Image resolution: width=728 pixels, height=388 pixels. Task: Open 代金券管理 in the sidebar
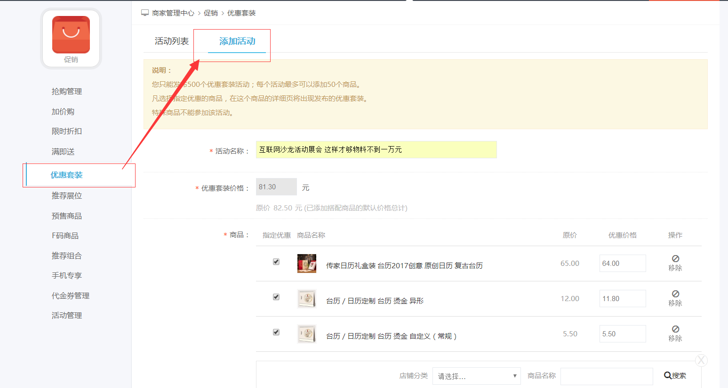pyautogui.click(x=71, y=296)
